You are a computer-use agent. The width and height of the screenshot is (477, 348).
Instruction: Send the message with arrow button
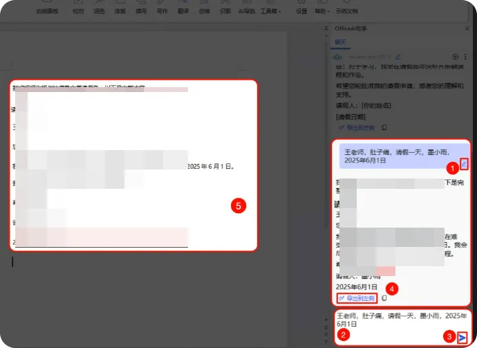click(x=462, y=338)
